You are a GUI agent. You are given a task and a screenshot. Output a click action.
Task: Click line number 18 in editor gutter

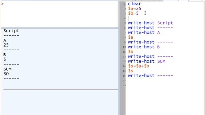tap(124, 85)
